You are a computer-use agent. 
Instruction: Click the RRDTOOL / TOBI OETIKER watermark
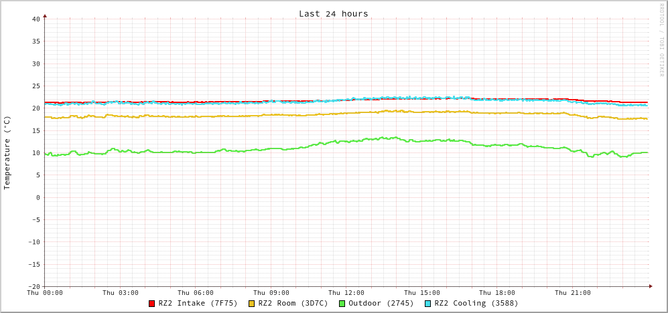point(662,40)
